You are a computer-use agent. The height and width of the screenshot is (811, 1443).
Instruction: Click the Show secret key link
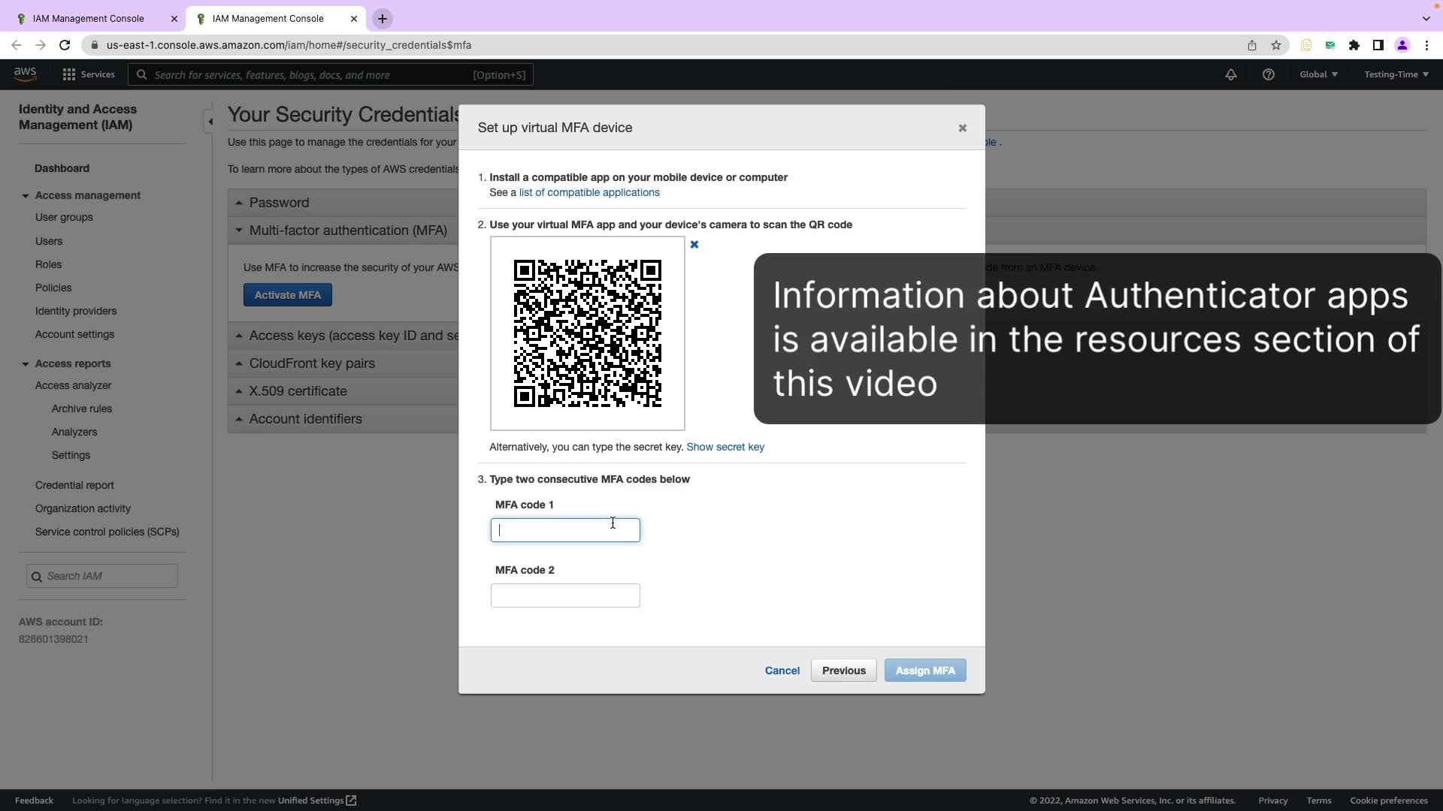725,447
